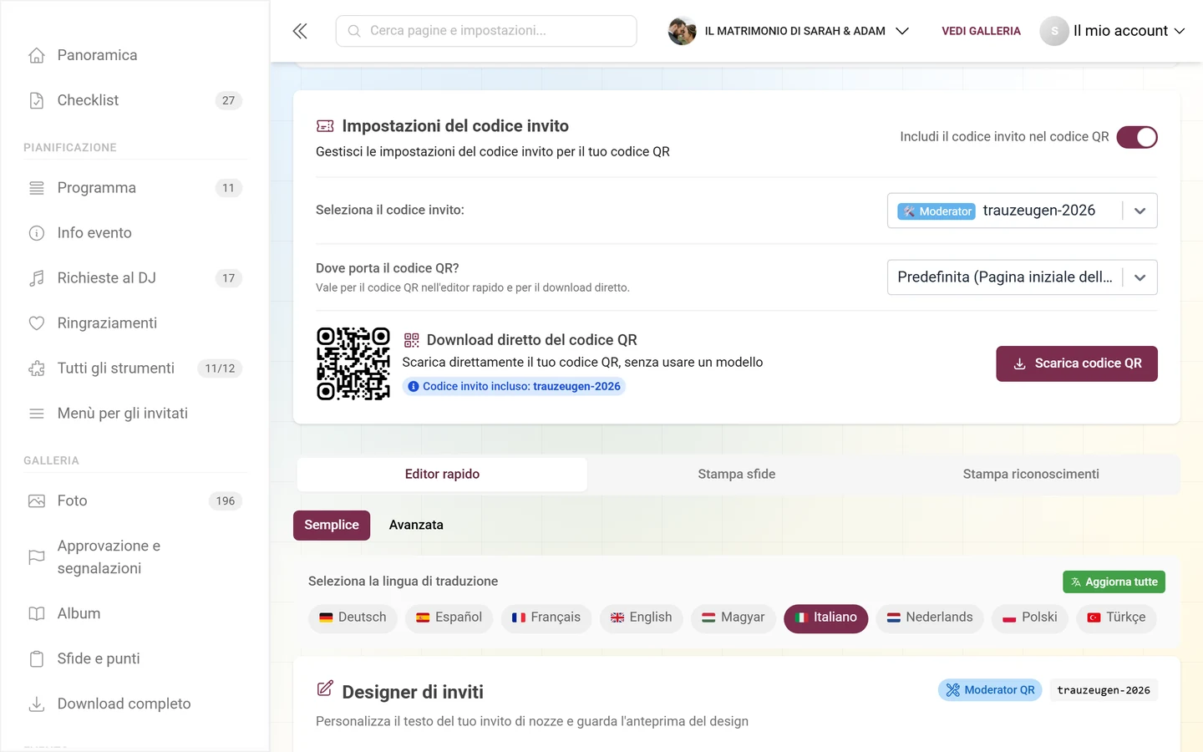This screenshot has height=752, width=1203.
Task: Click the Foto image icon
Action: point(37,501)
